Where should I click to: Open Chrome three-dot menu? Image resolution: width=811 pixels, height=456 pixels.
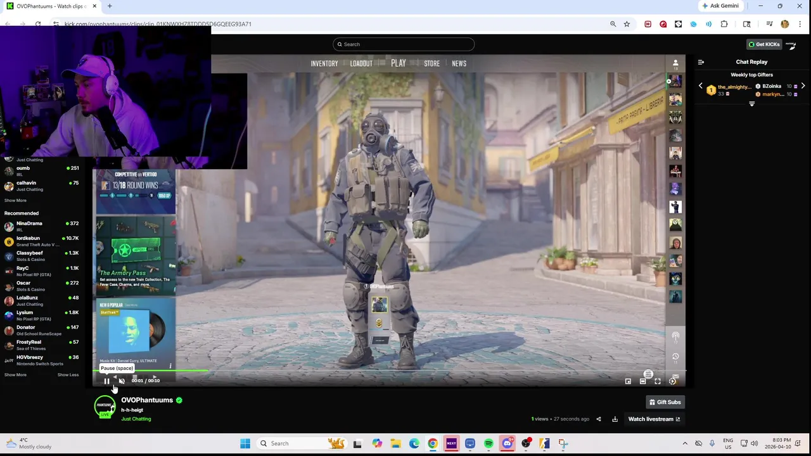click(800, 24)
